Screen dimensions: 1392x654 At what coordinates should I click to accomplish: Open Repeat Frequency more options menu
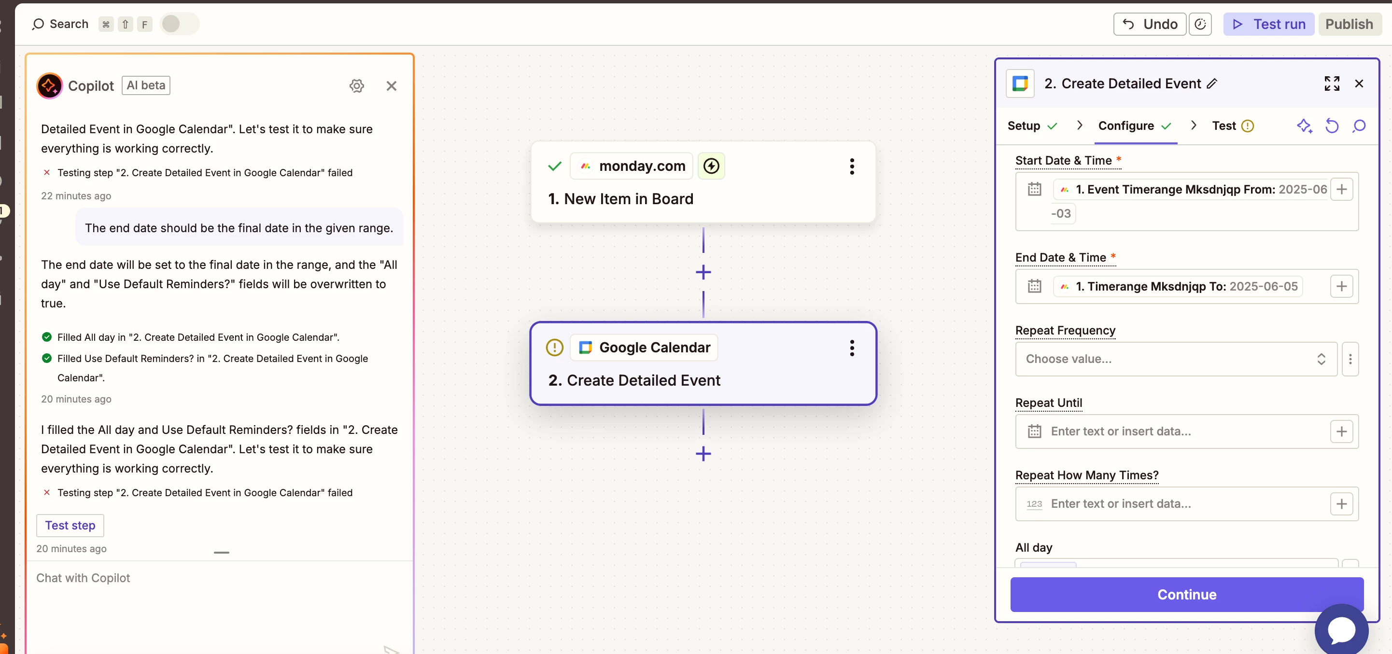coord(1350,359)
